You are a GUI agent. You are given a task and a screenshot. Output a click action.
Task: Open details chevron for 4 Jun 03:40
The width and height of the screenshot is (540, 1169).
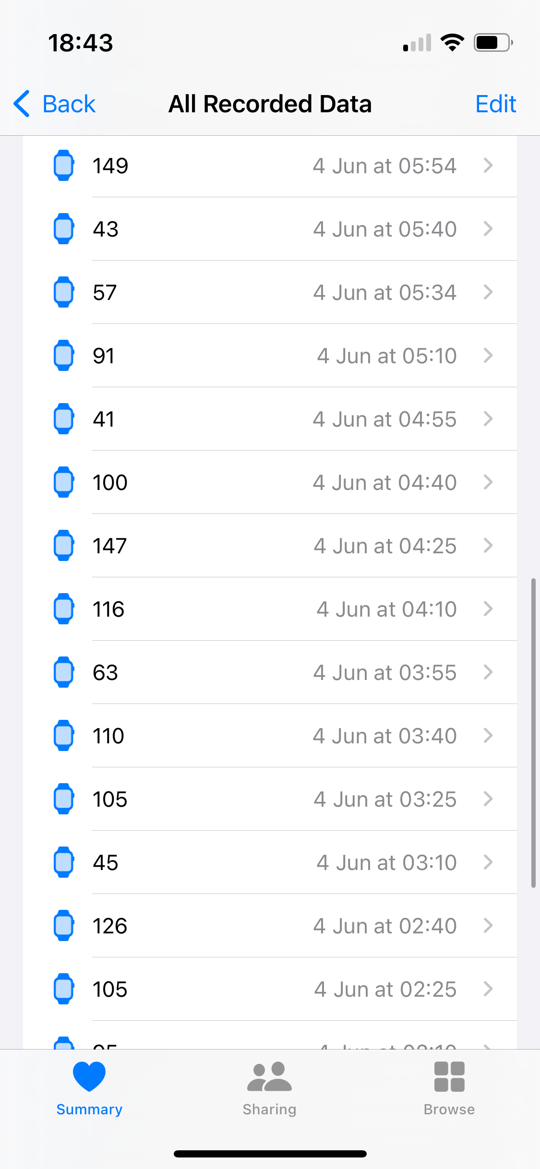pos(488,736)
